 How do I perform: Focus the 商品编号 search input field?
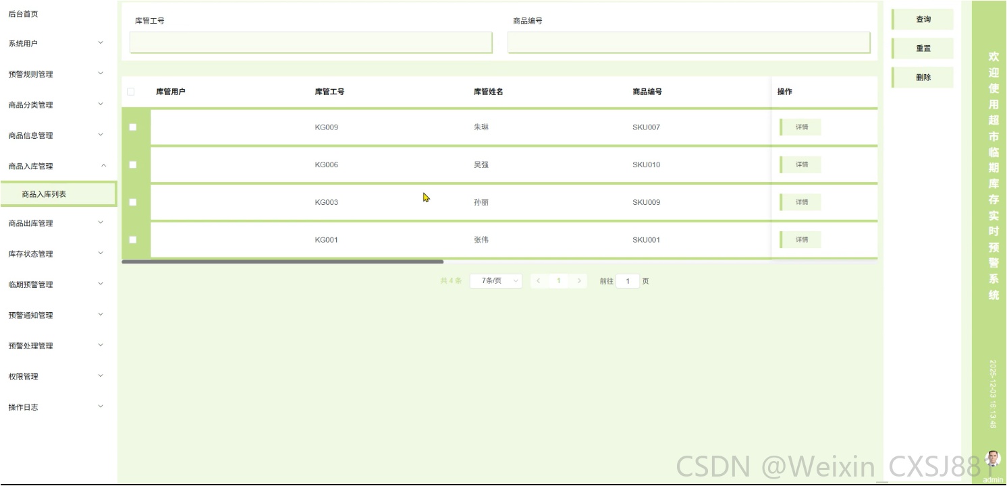tap(689, 42)
